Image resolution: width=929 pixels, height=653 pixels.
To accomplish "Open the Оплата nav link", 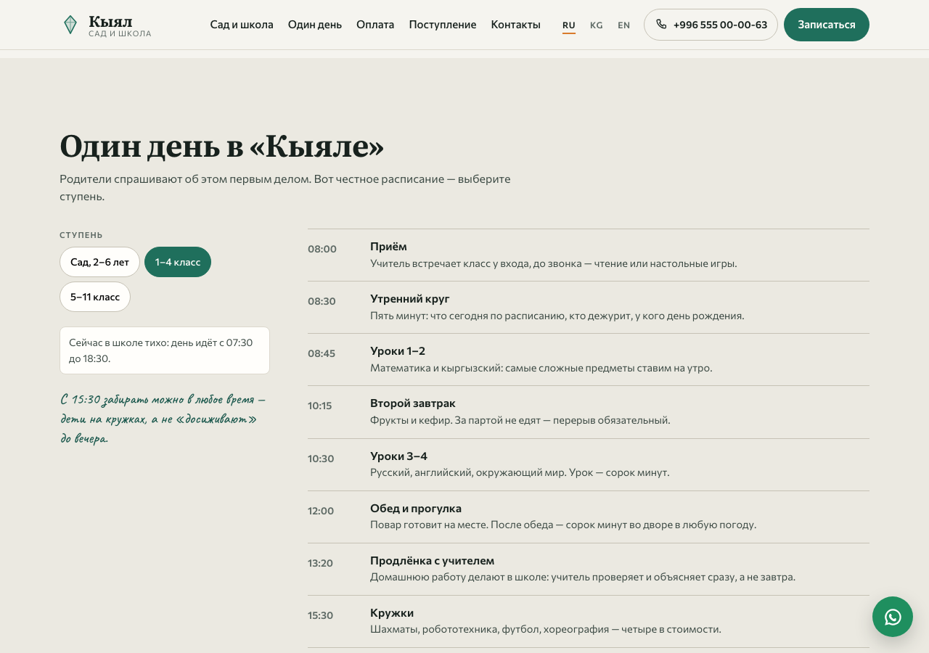I will coord(375,25).
